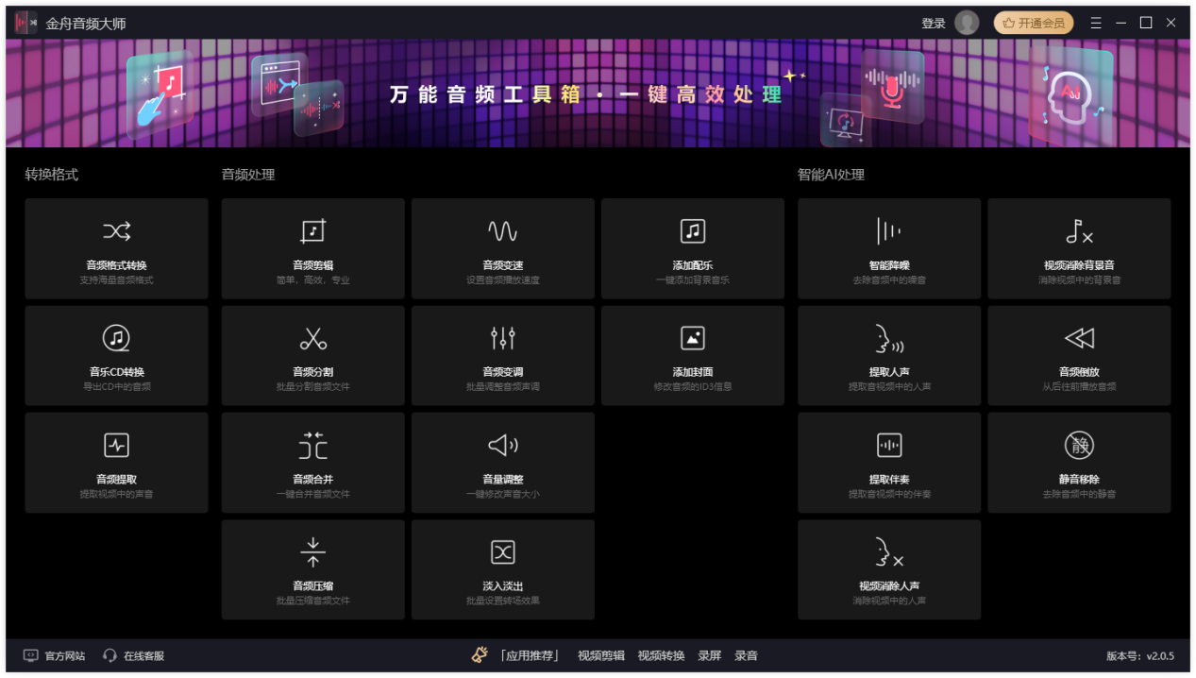Viewport: 1196px width, 678px height.
Task: Open the 添加配乐 music note icon
Action: [692, 231]
